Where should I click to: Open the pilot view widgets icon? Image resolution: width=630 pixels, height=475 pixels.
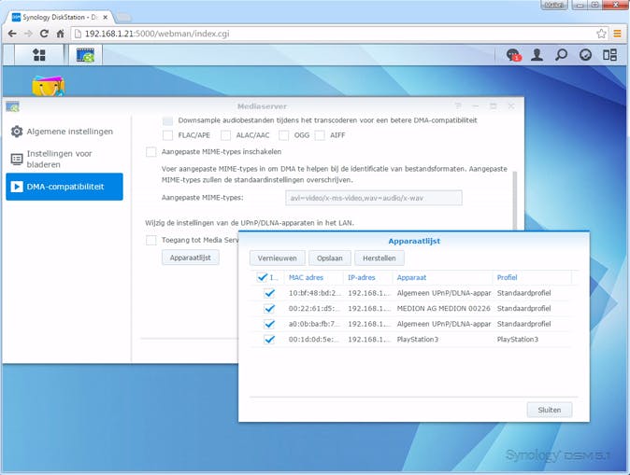coord(609,56)
